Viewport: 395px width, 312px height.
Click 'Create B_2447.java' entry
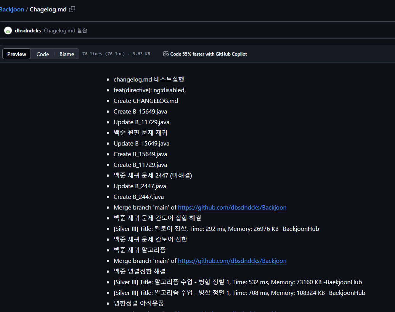[x=139, y=197]
